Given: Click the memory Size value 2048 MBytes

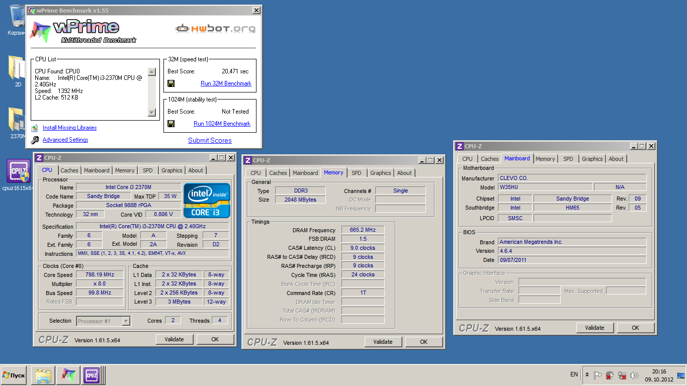Looking at the screenshot, I should 301,200.
